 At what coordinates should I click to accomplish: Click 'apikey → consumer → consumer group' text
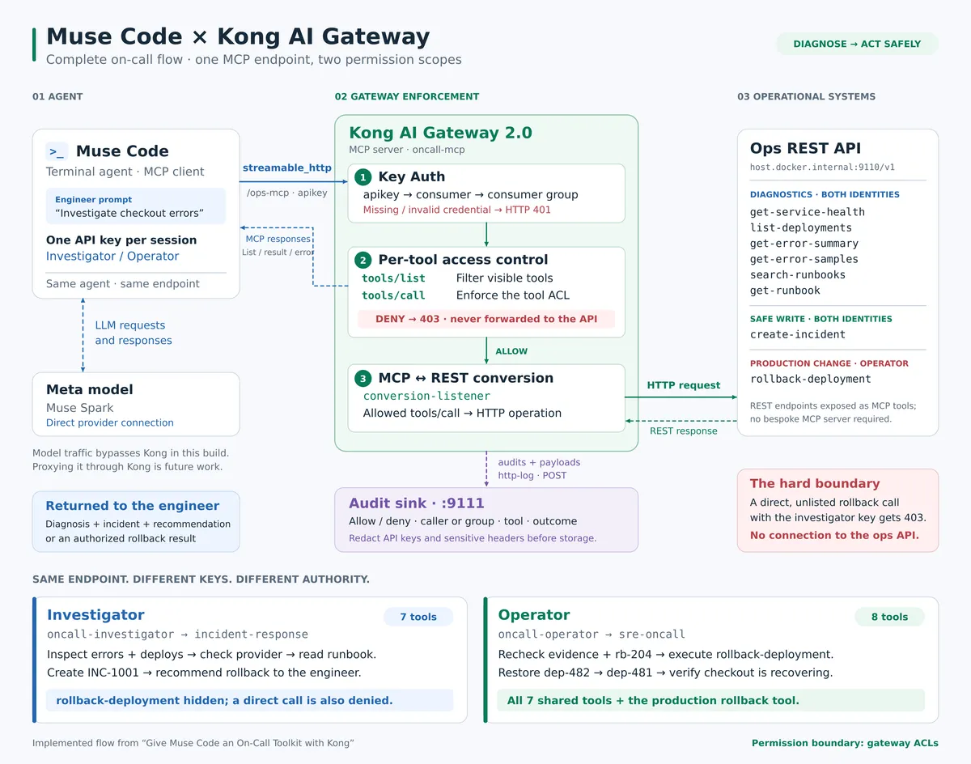point(471,194)
